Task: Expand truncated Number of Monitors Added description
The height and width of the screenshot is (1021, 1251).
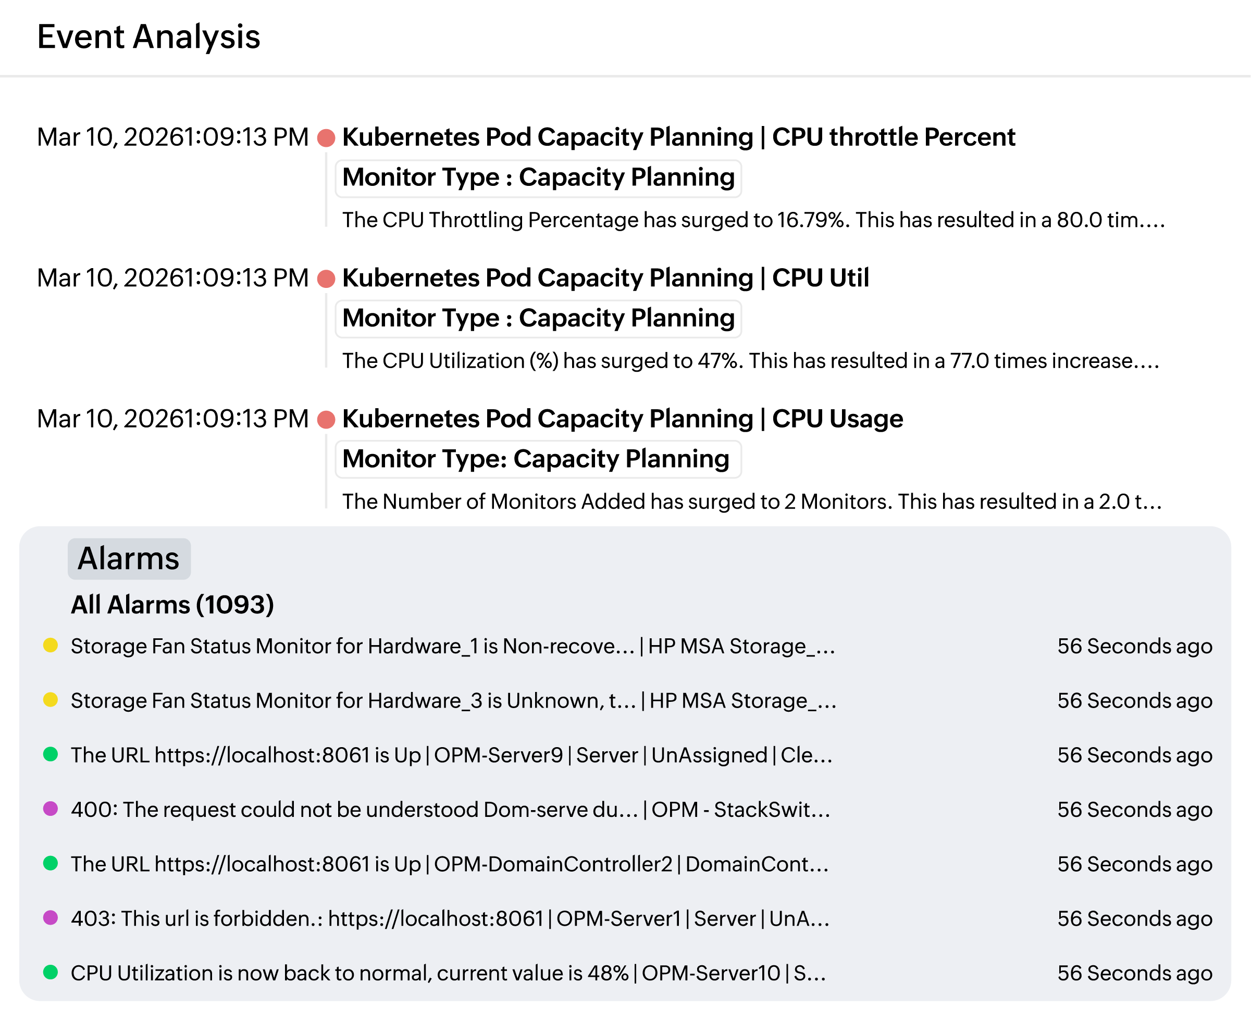Action: (752, 502)
